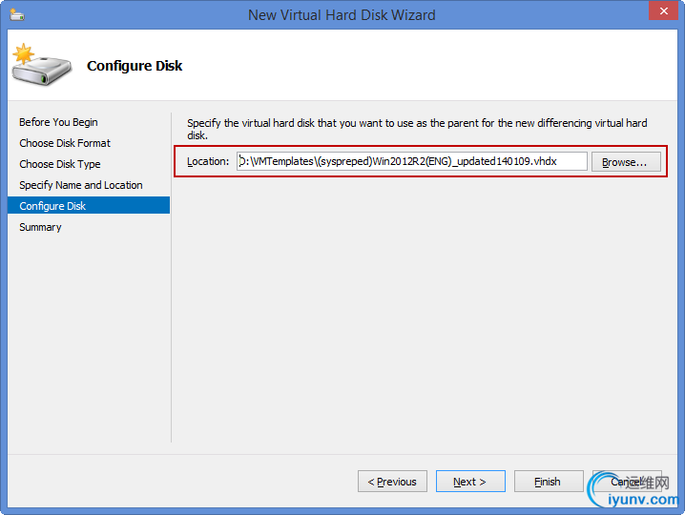Click the Finish button
Screen dimensions: 685x515
549,482
